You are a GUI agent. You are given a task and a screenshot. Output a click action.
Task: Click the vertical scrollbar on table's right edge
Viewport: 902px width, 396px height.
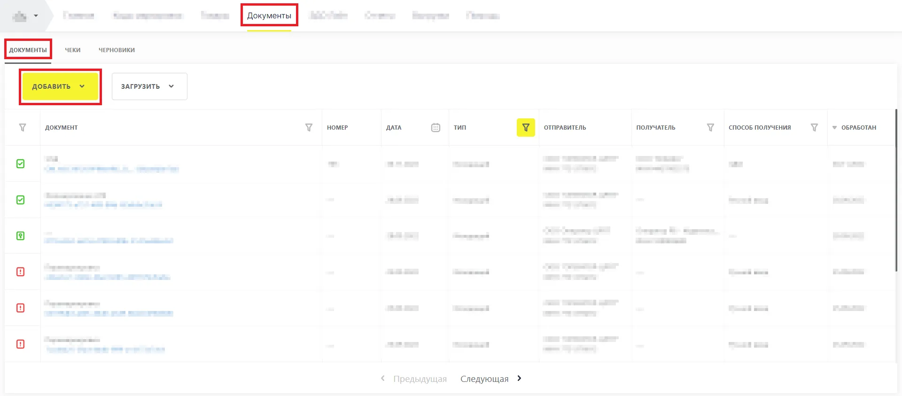coord(896,188)
